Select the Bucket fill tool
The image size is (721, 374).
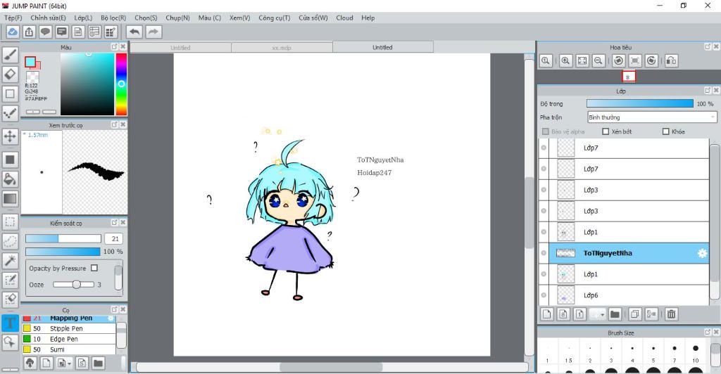10,179
